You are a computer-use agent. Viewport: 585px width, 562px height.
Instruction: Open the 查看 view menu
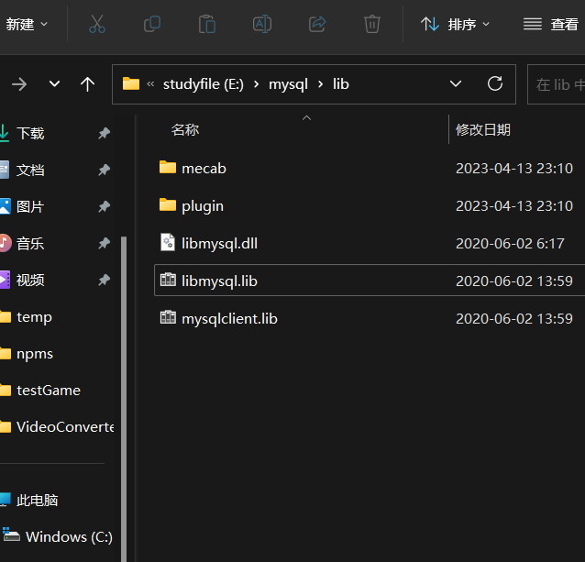coord(551,25)
